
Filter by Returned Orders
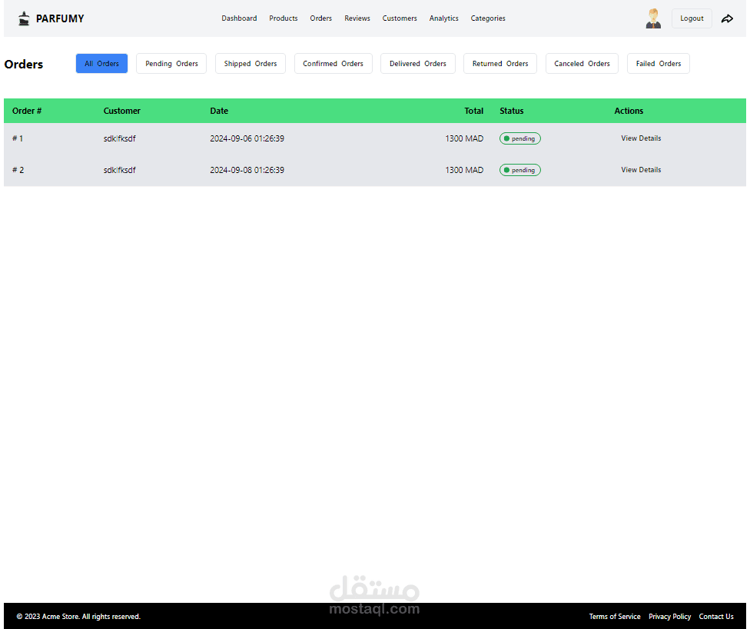500,64
